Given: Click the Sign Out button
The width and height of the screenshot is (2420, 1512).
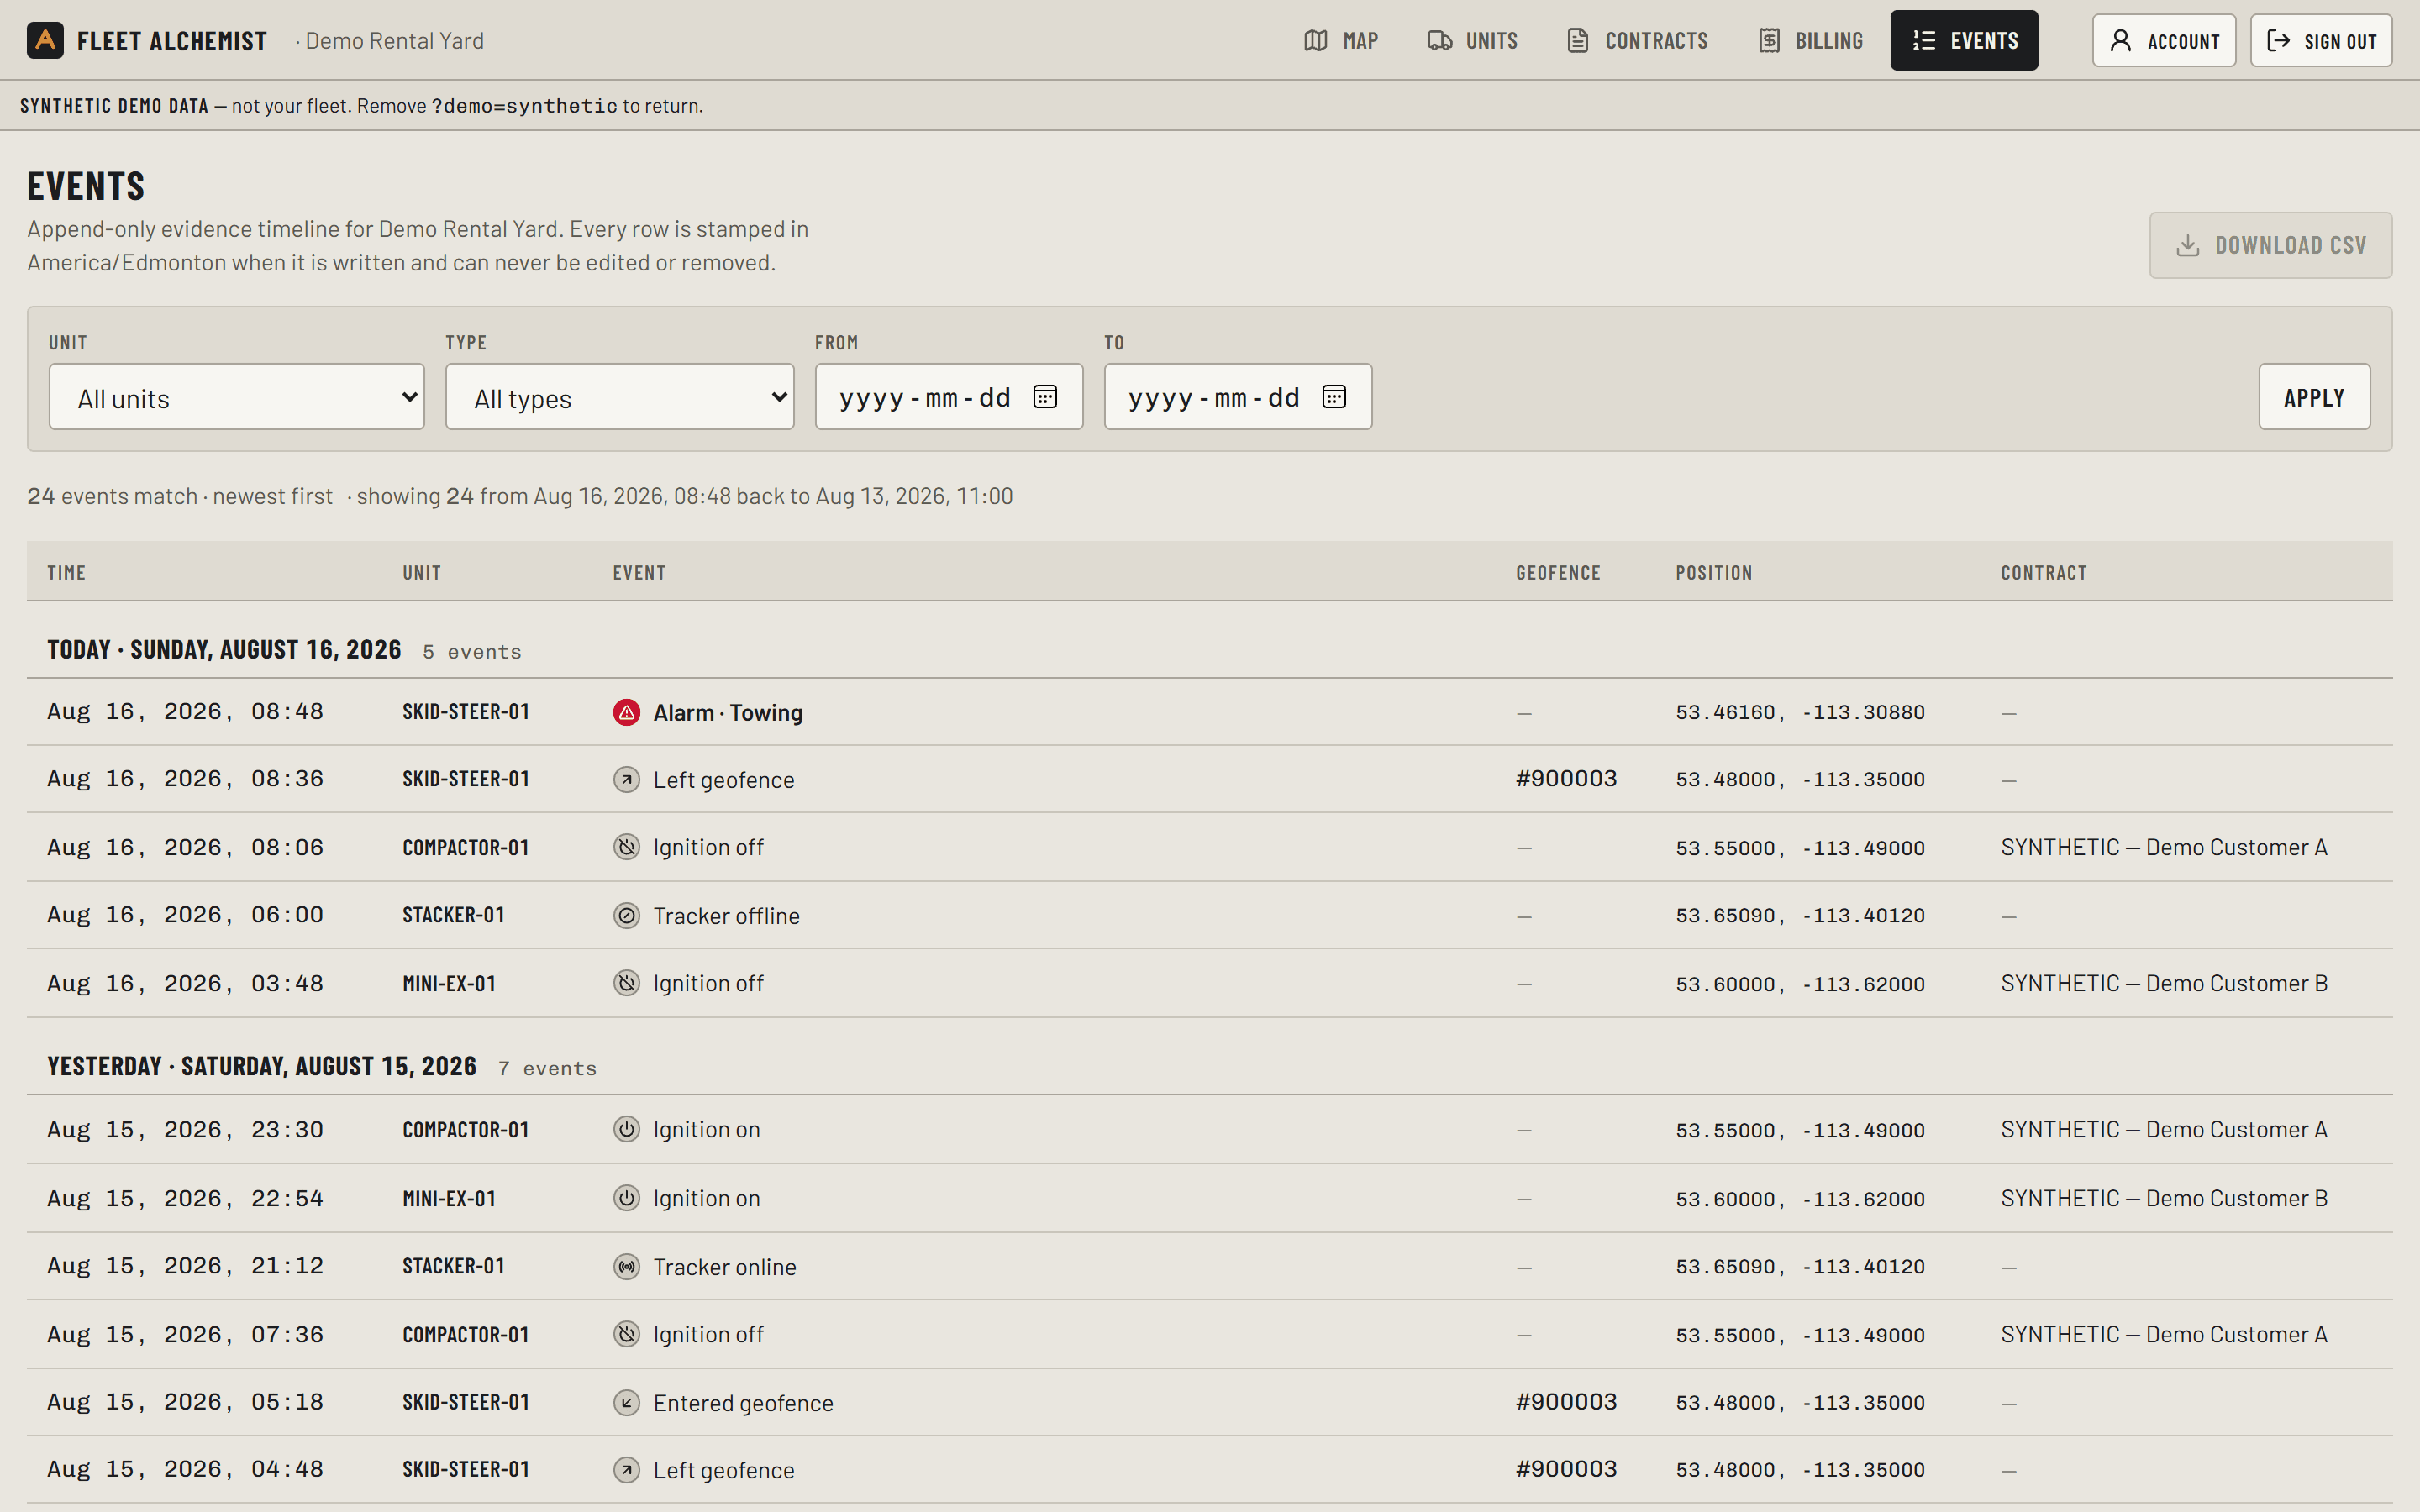Looking at the screenshot, I should (2321, 41).
